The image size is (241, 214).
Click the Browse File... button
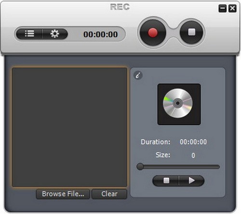63,194
